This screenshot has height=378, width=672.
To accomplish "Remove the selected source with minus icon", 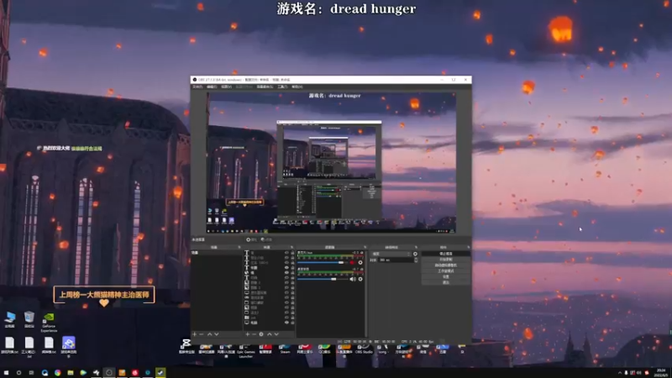I will [x=255, y=334].
